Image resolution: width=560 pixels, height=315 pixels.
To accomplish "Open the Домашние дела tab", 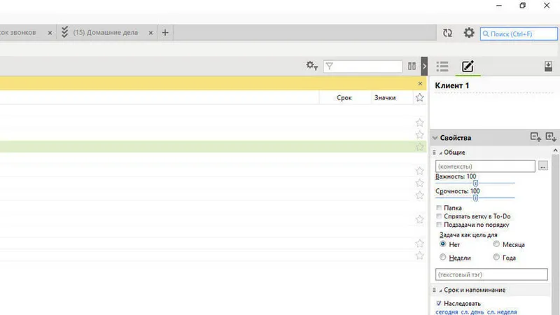I will coord(106,32).
